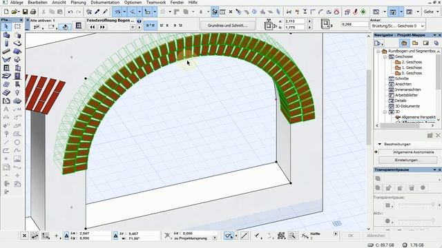
Task: Select the Marquee tool in the toolbox
Action: (17, 27)
